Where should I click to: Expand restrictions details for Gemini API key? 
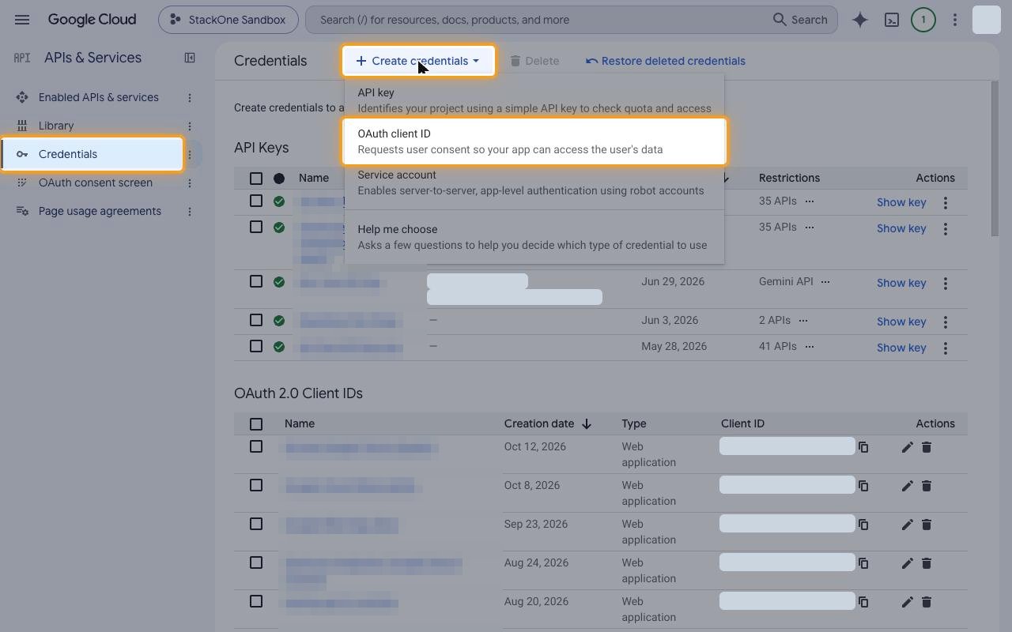pos(825,282)
